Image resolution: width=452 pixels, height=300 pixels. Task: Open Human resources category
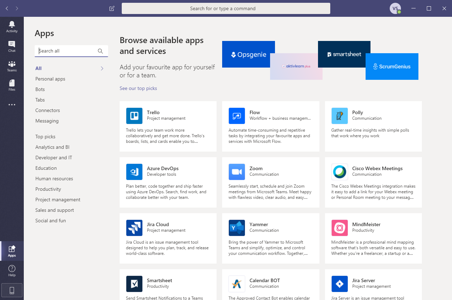(54, 179)
